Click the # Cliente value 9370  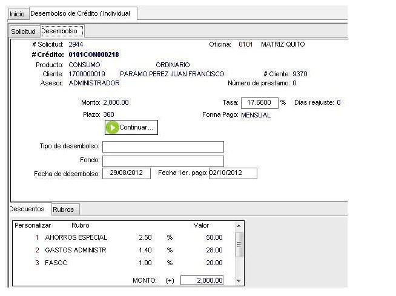click(300, 74)
